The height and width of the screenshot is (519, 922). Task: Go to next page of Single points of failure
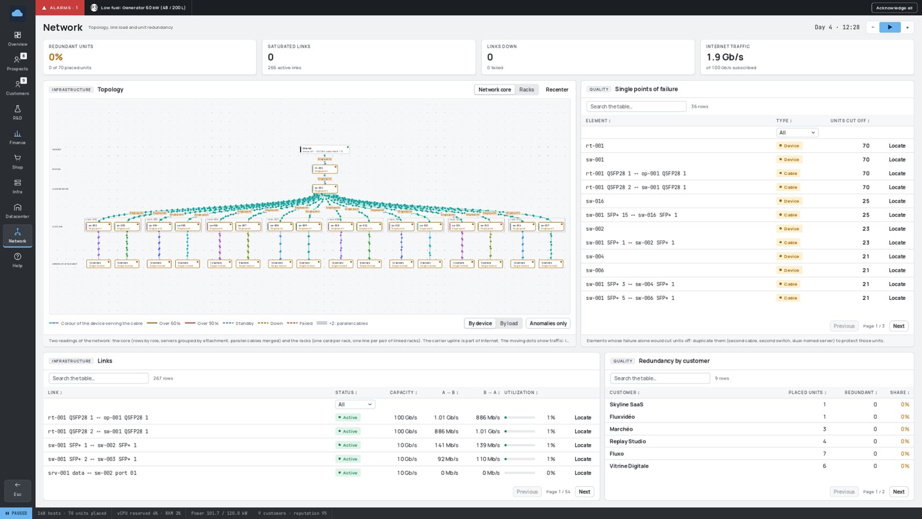(898, 326)
